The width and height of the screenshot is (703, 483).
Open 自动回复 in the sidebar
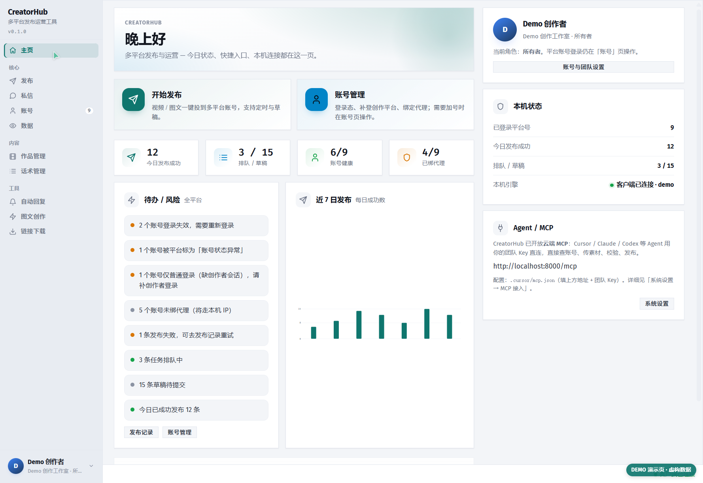click(51, 202)
